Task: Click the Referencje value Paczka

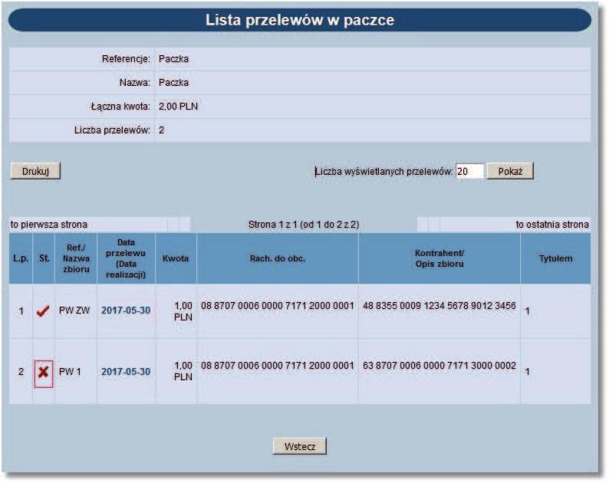Action: 173,59
